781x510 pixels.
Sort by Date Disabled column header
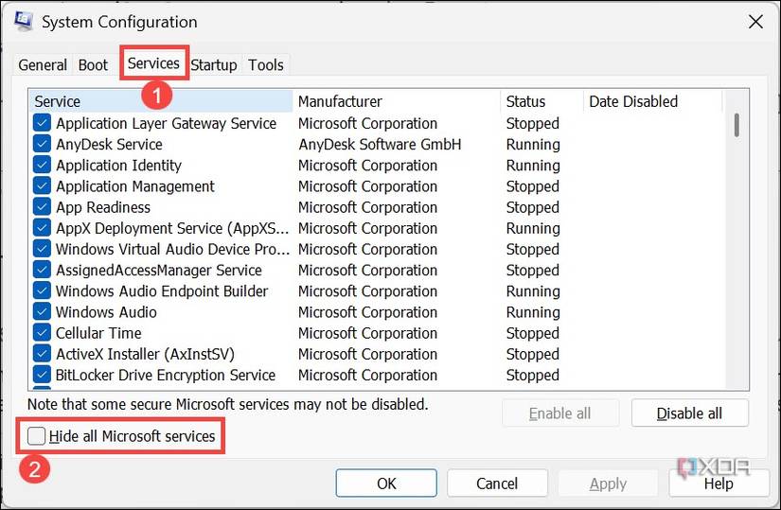[x=652, y=101]
